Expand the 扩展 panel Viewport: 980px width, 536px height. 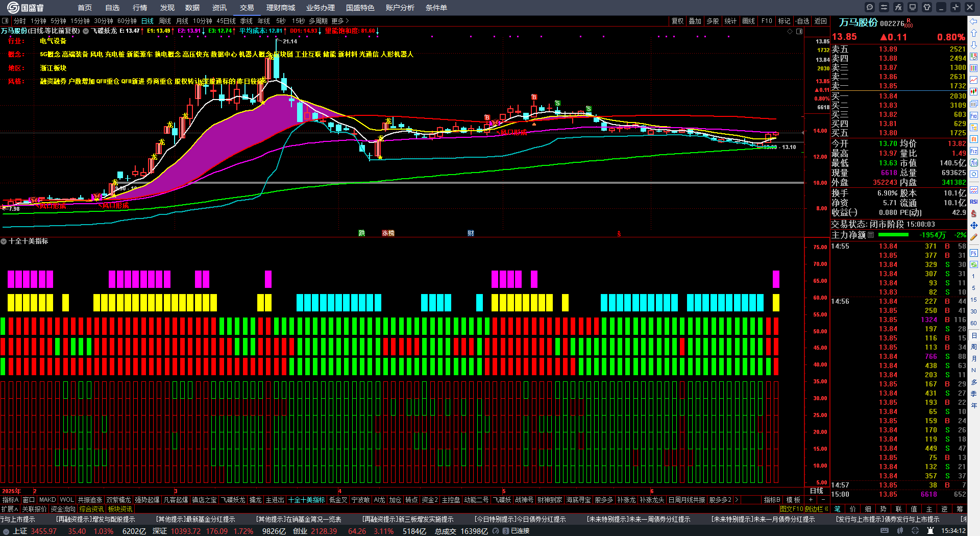pos(10,509)
